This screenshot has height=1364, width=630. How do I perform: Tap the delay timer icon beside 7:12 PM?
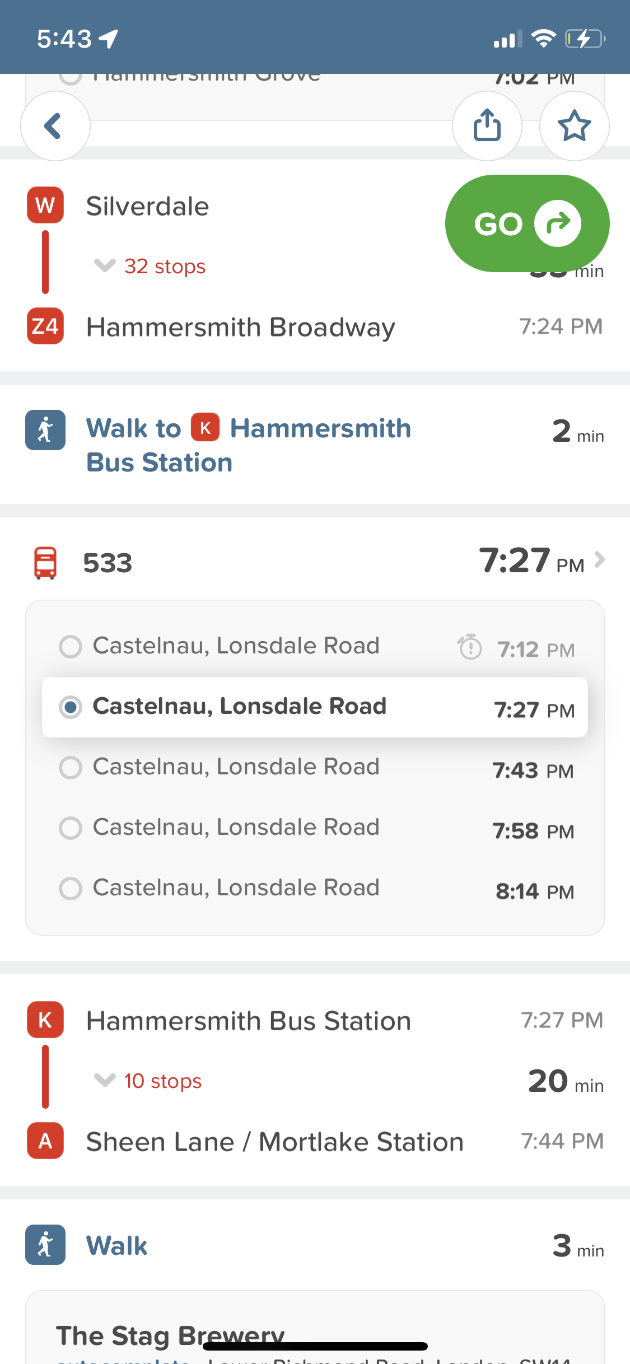coord(470,647)
